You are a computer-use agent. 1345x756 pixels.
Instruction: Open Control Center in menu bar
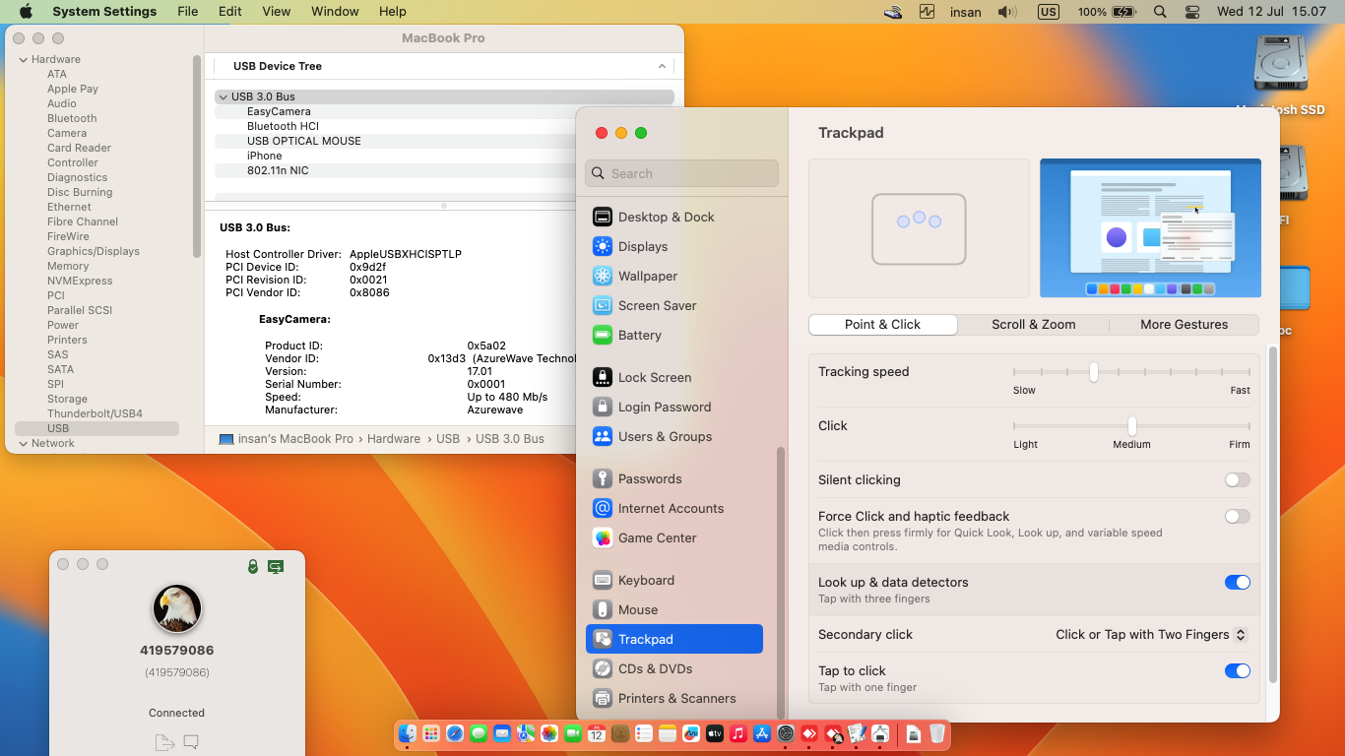click(1192, 12)
